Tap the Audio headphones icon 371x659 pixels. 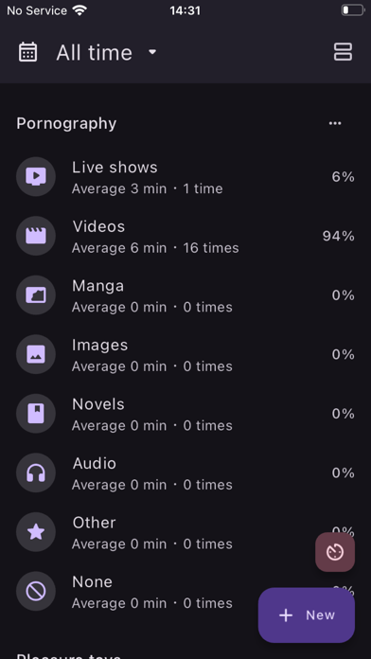click(x=36, y=472)
